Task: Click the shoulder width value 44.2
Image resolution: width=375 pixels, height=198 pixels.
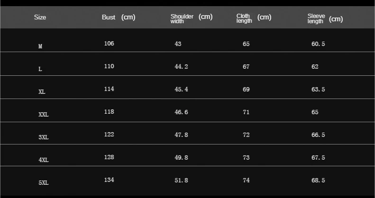Action: 182,67
